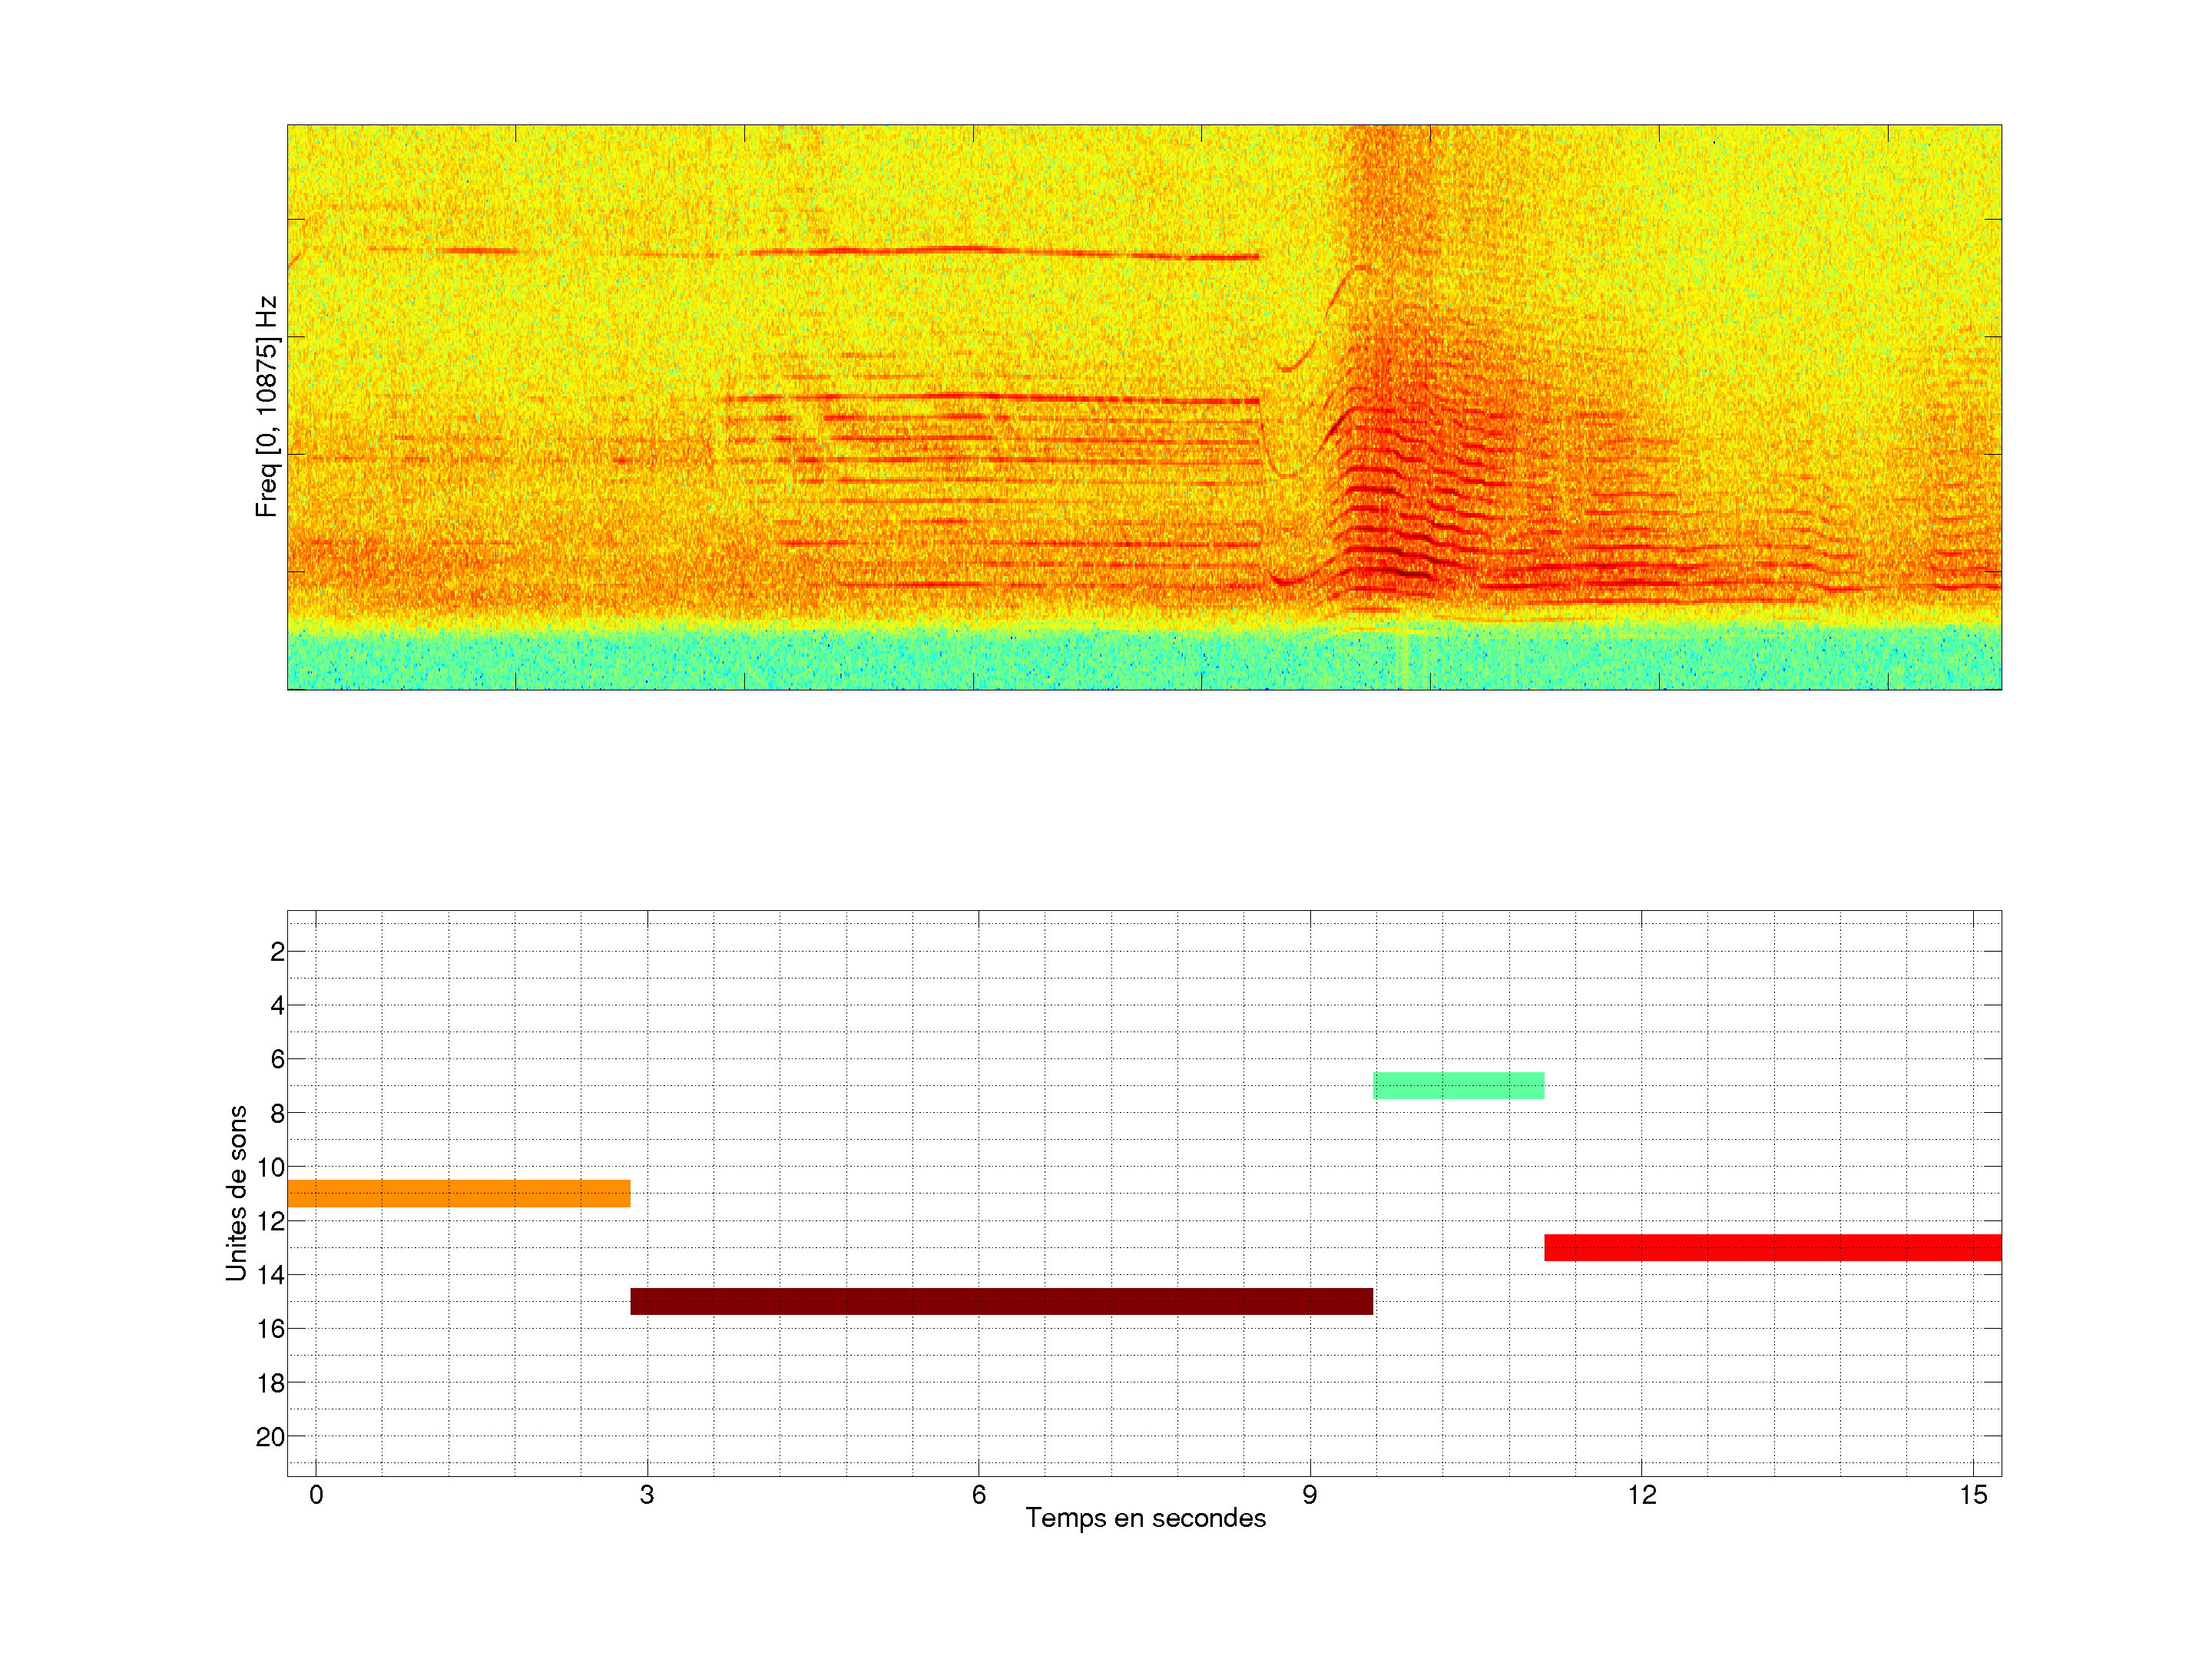The width and height of the screenshot is (2212, 1659).
Task: Click the y-axis tick label 10
Action: click(270, 1167)
